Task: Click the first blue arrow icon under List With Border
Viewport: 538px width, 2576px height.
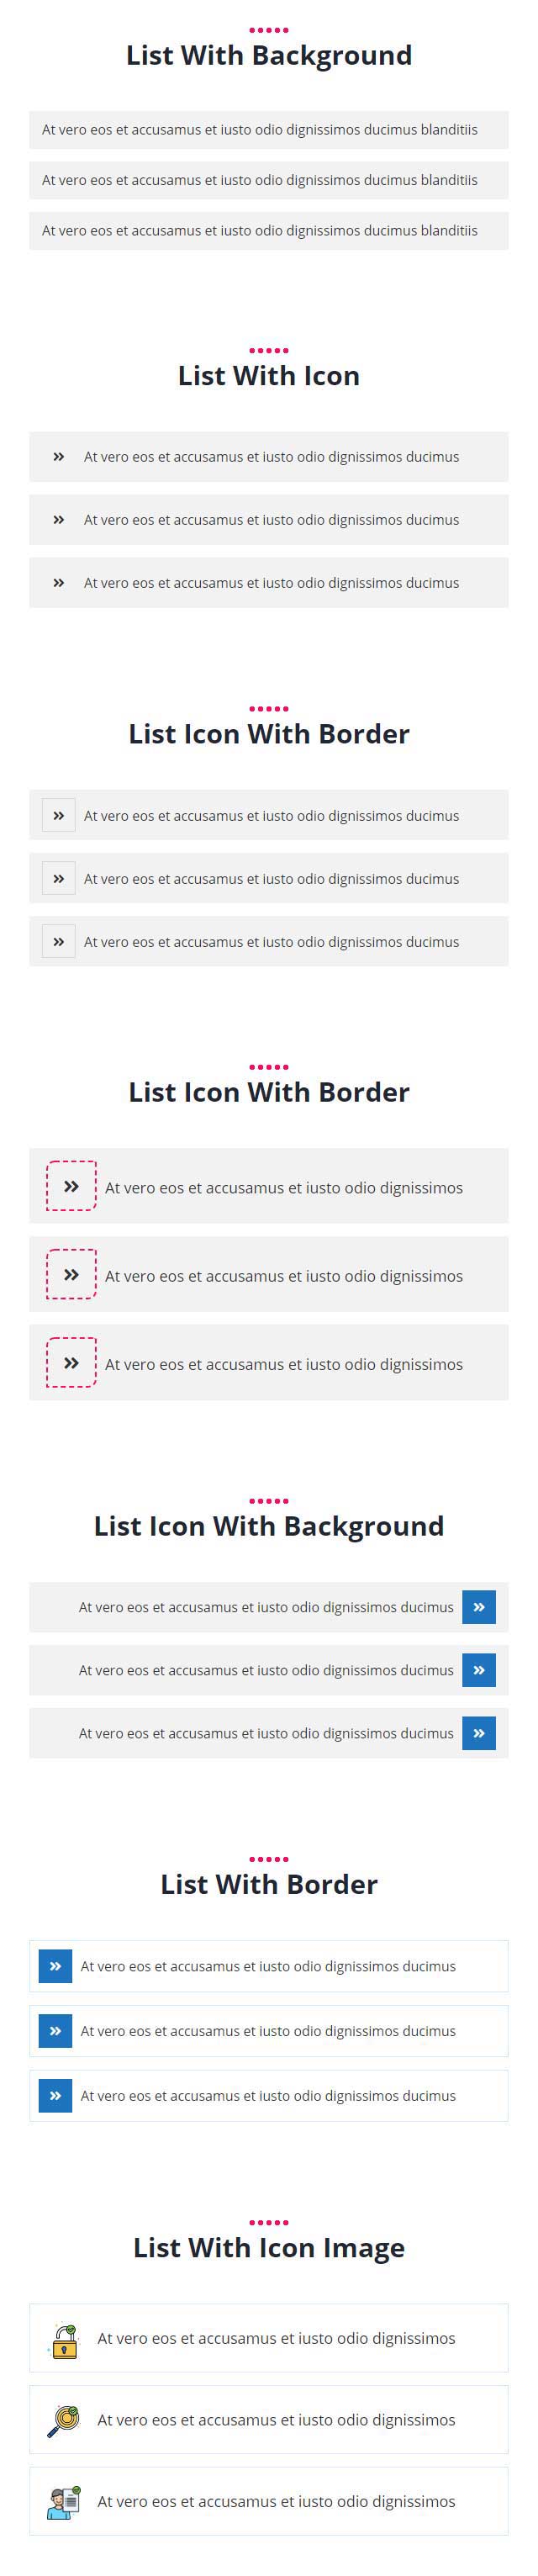Action: point(55,1966)
